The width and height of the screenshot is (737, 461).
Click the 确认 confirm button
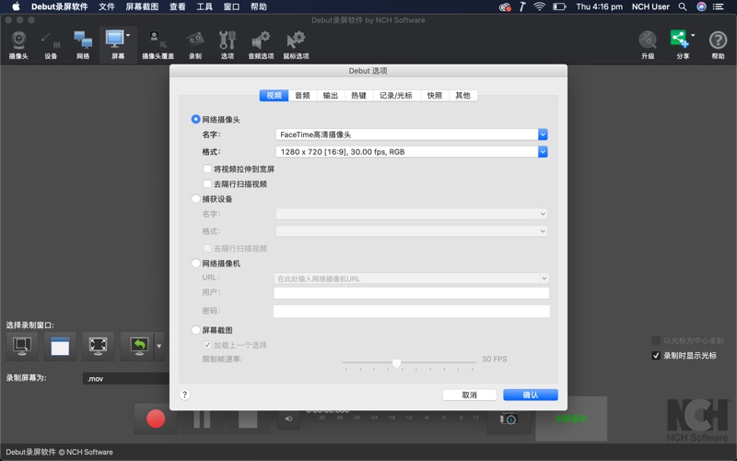point(530,395)
